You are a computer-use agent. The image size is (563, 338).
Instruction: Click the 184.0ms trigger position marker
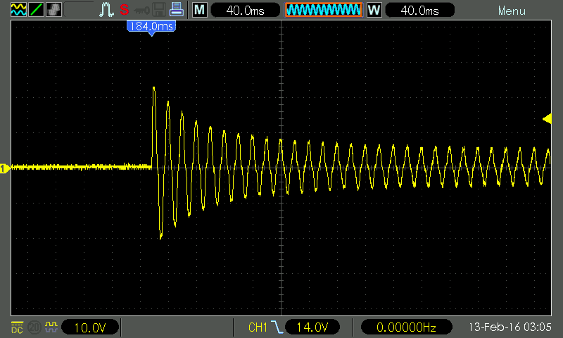click(151, 27)
